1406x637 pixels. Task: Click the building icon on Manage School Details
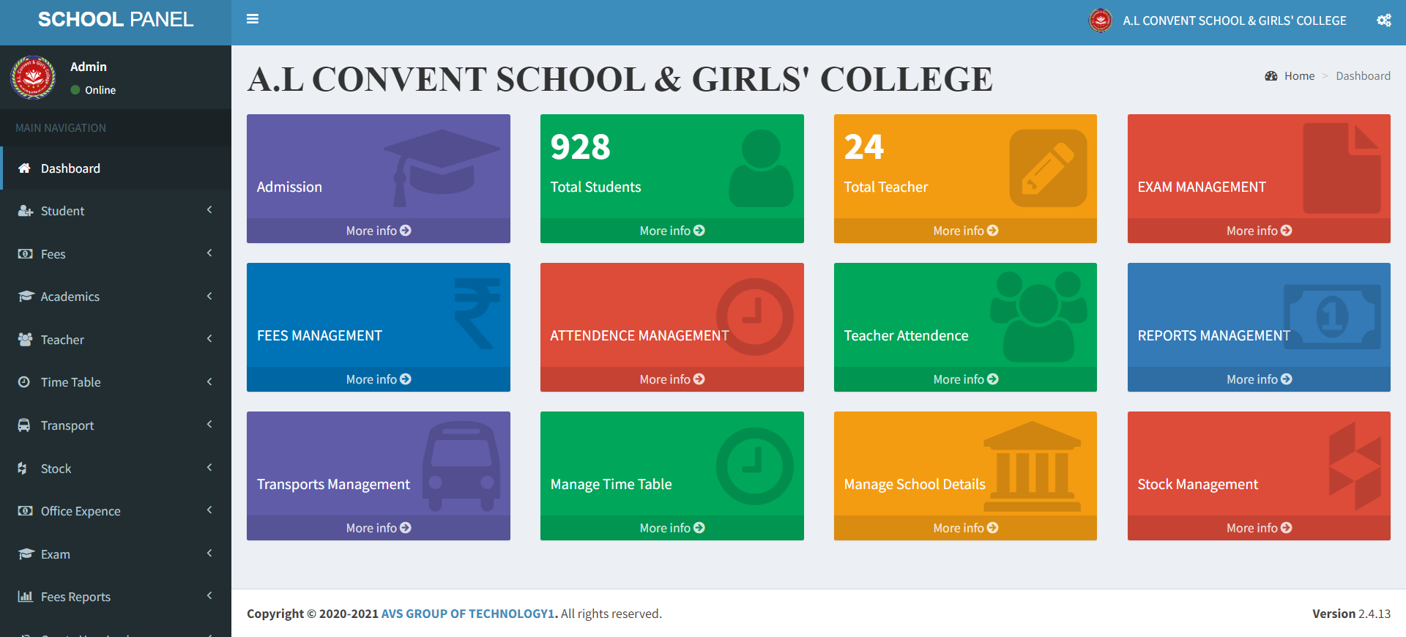1032,466
